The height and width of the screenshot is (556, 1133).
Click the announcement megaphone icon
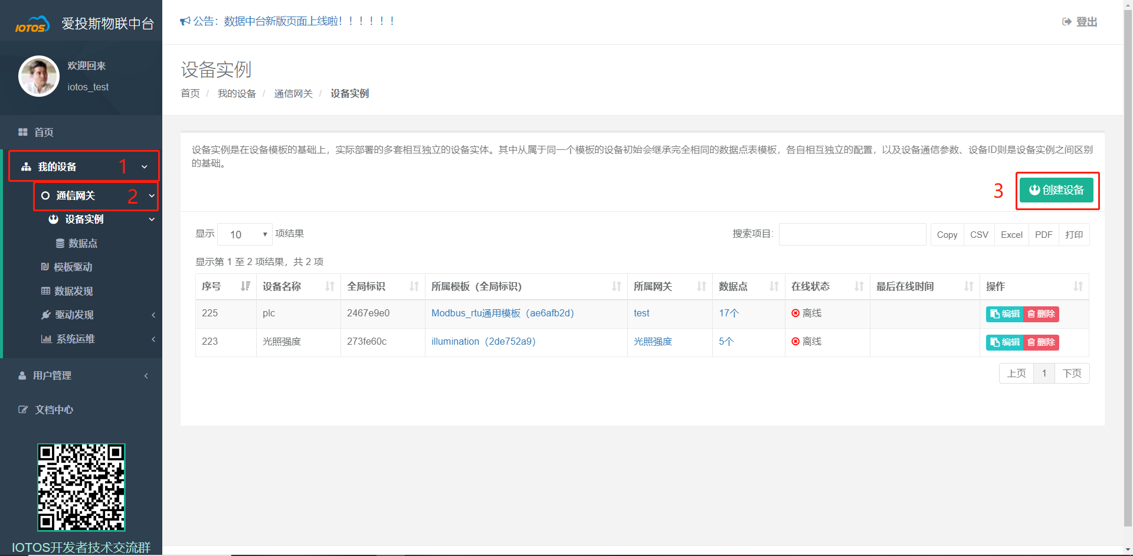point(185,21)
